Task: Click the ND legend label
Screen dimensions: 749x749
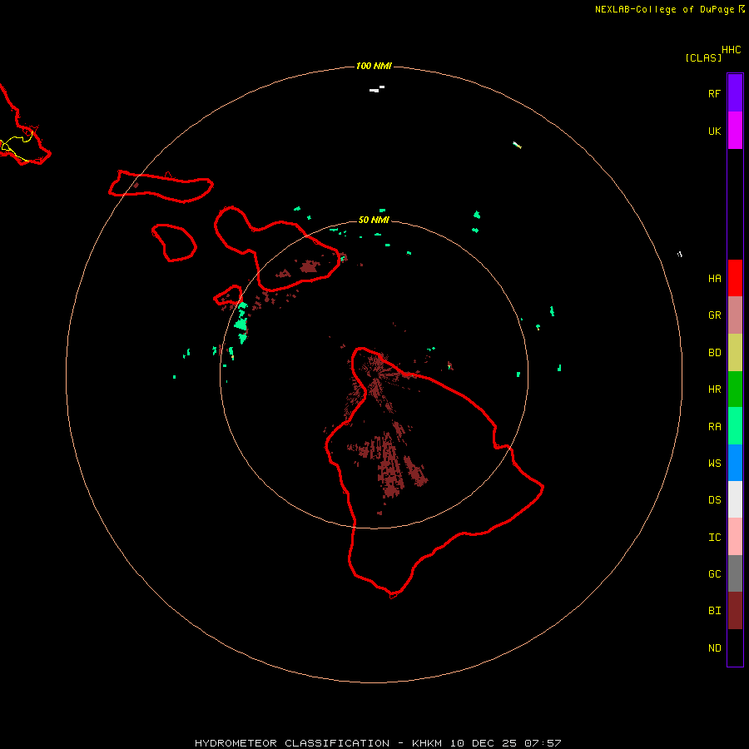Action: (x=714, y=648)
